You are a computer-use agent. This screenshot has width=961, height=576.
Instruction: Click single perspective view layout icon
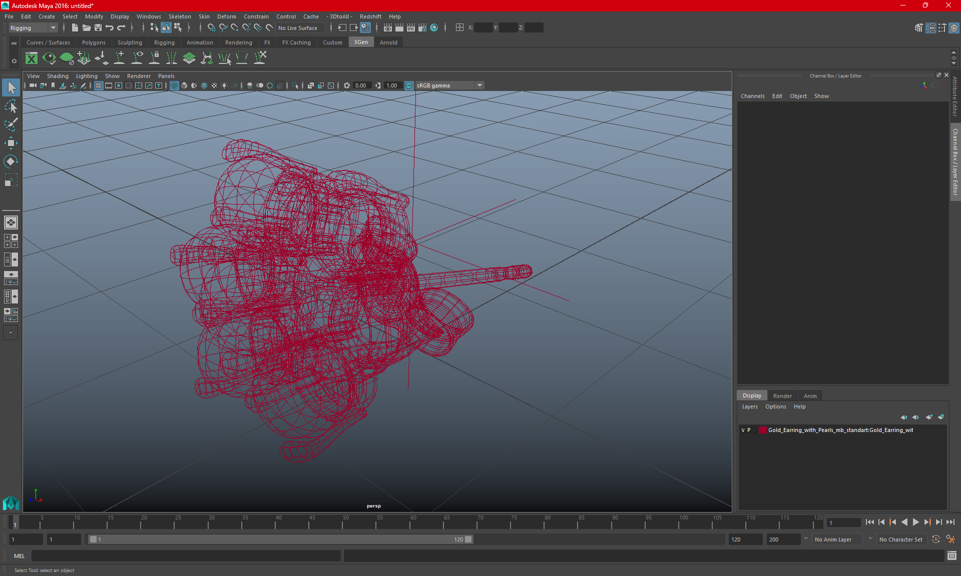point(11,222)
